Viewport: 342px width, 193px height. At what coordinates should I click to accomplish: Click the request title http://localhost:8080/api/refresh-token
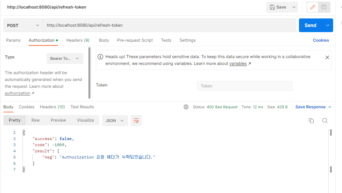pyautogui.click(x=47, y=7)
